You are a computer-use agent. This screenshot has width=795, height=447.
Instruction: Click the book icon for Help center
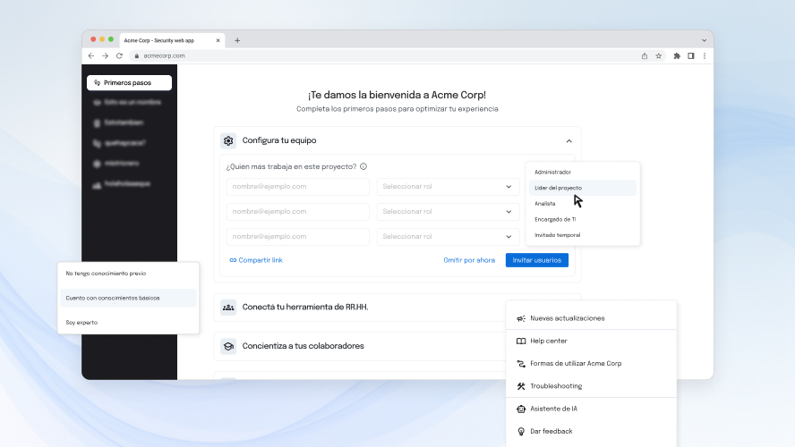click(x=521, y=342)
